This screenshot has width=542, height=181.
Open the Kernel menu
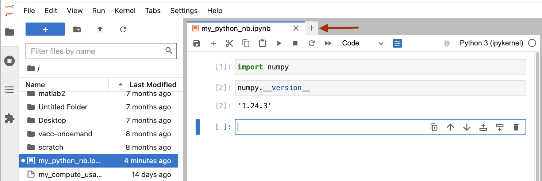tap(125, 11)
